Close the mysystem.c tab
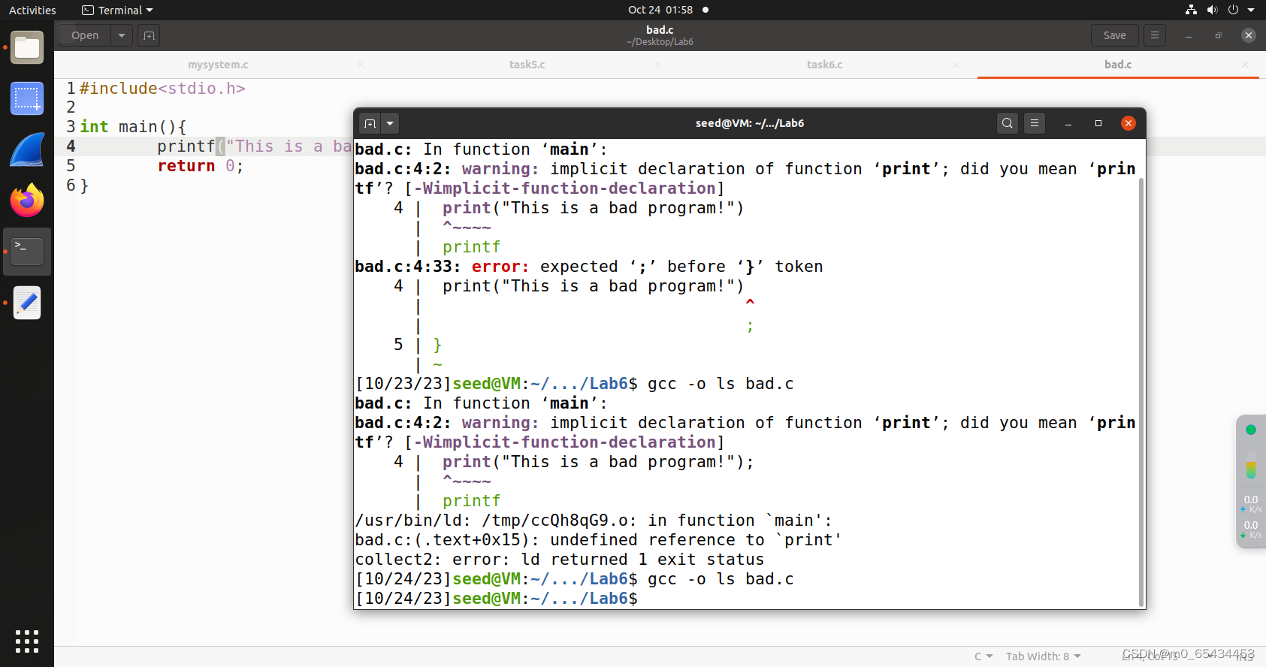This screenshot has height=667, width=1266. tap(361, 65)
